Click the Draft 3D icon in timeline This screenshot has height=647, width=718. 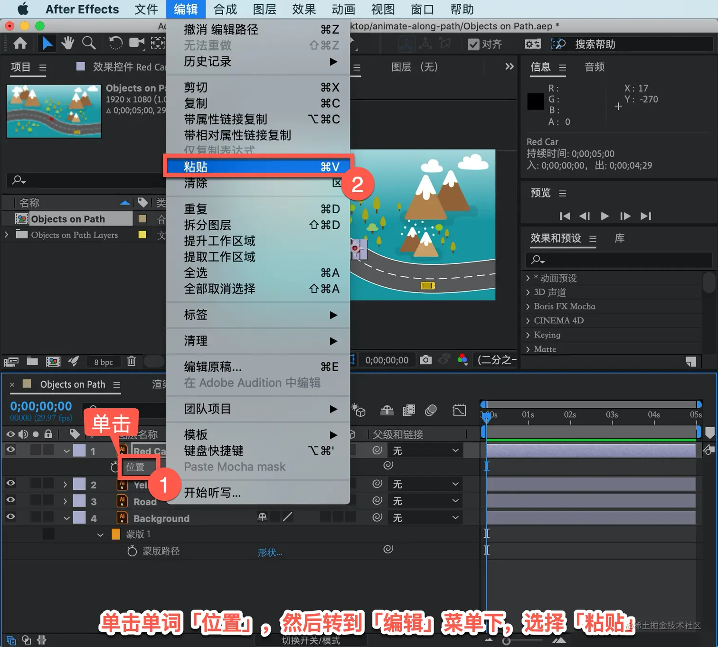pyautogui.click(x=359, y=410)
